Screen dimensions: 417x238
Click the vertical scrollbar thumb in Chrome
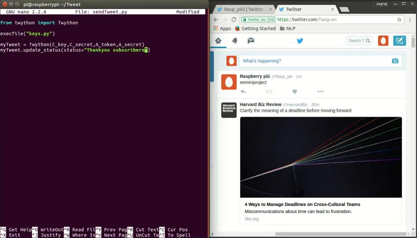point(413,42)
